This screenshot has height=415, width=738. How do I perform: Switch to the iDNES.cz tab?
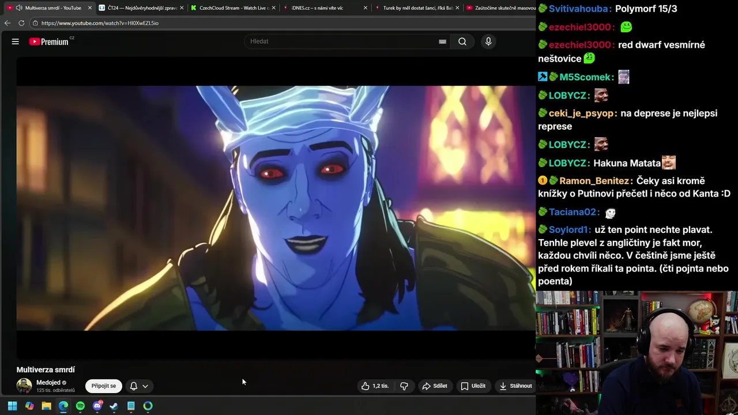point(326,8)
